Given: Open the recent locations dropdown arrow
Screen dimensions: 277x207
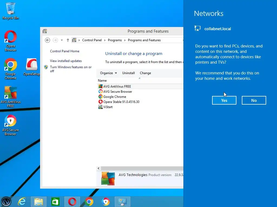Looking at the screenshot, I should point(62,40).
